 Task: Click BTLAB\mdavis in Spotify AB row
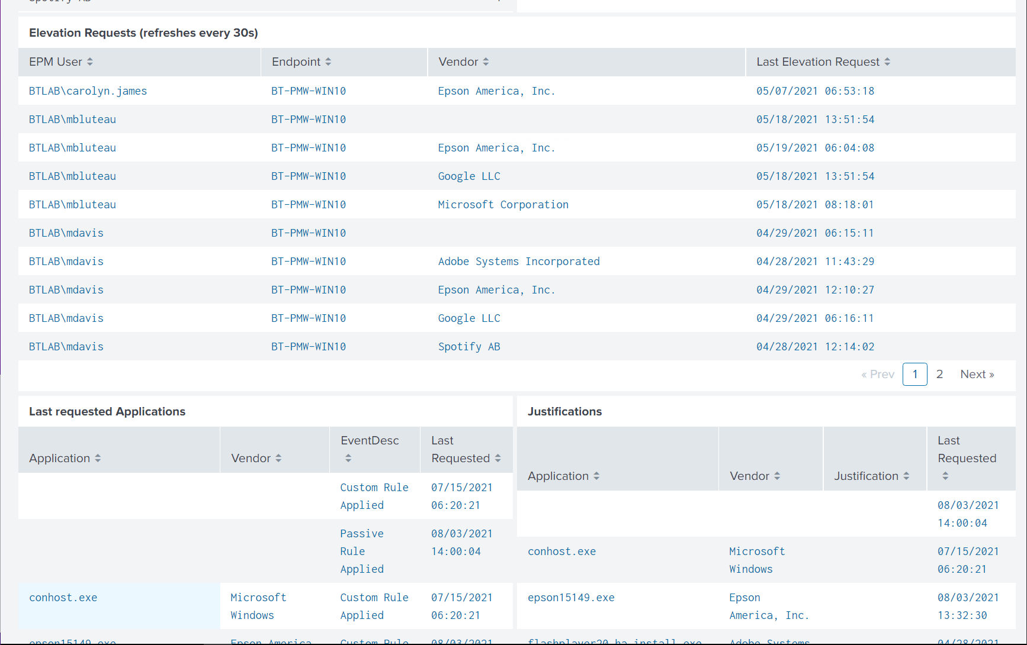(66, 346)
